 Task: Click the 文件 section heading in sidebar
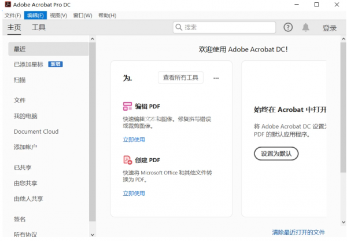(x=20, y=100)
